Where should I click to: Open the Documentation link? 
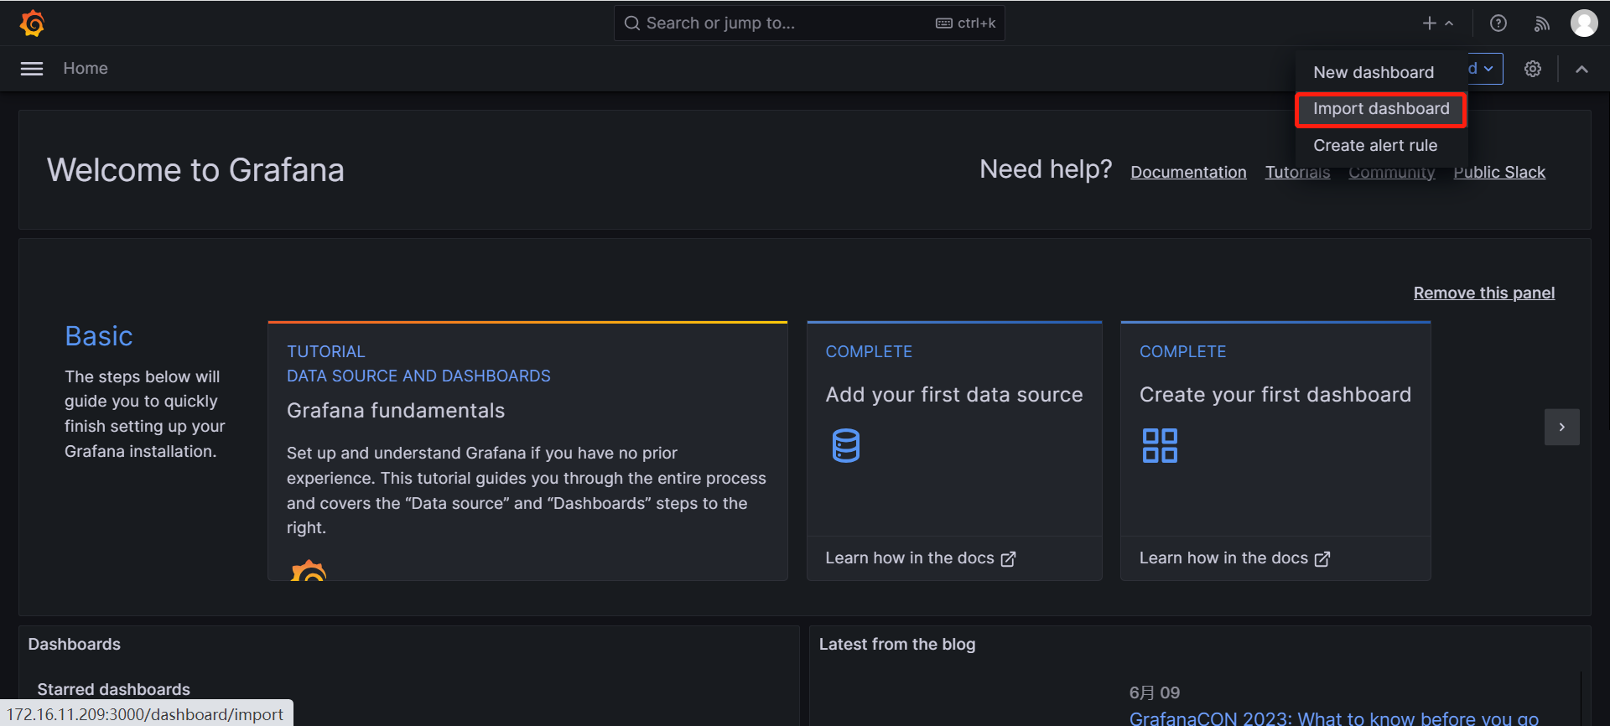point(1187,172)
